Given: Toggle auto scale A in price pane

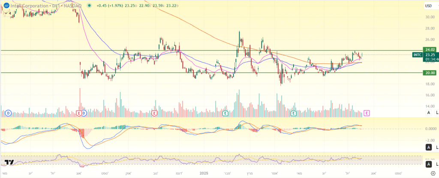Looking at the screenshot, I should point(428,113).
